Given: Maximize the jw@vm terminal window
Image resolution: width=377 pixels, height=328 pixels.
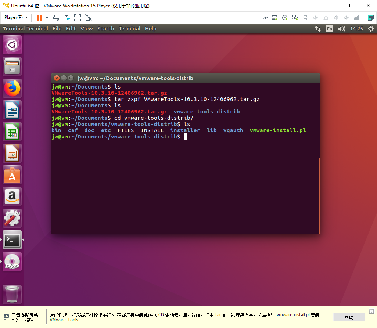Looking at the screenshot, I should click(71, 78).
